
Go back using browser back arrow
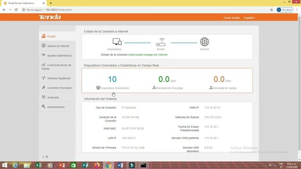4,10
